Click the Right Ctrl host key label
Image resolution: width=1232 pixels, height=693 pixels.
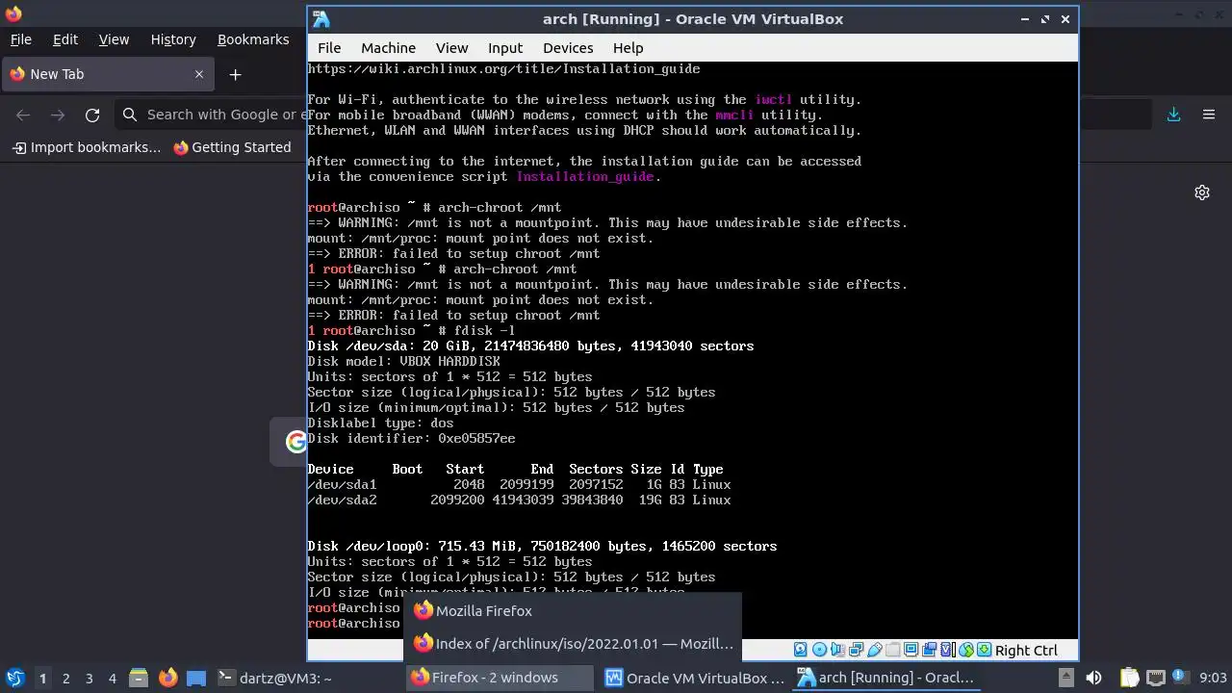click(x=1026, y=651)
